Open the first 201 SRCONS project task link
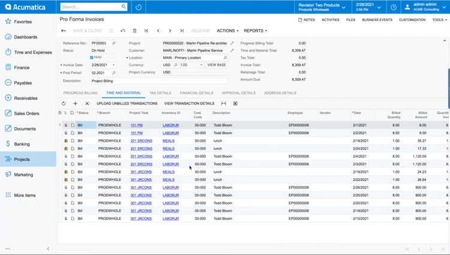The width and height of the screenshot is (450, 255). click(141, 141)
